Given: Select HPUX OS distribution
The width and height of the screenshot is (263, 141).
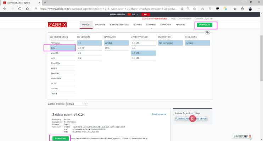Looking at the screenshot, I should pyautogui.click(x=62, y=68).
